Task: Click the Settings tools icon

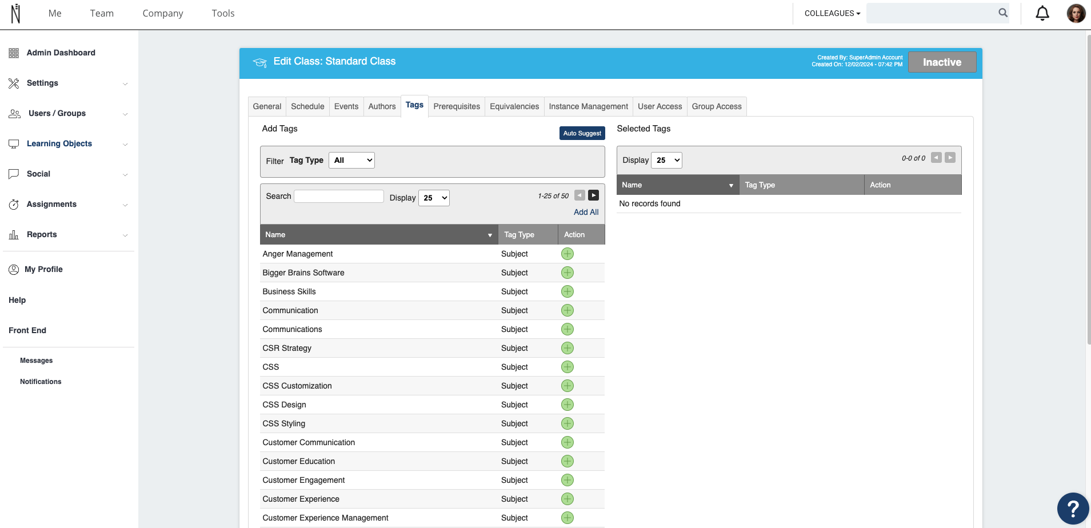Action: click(14, 83)
